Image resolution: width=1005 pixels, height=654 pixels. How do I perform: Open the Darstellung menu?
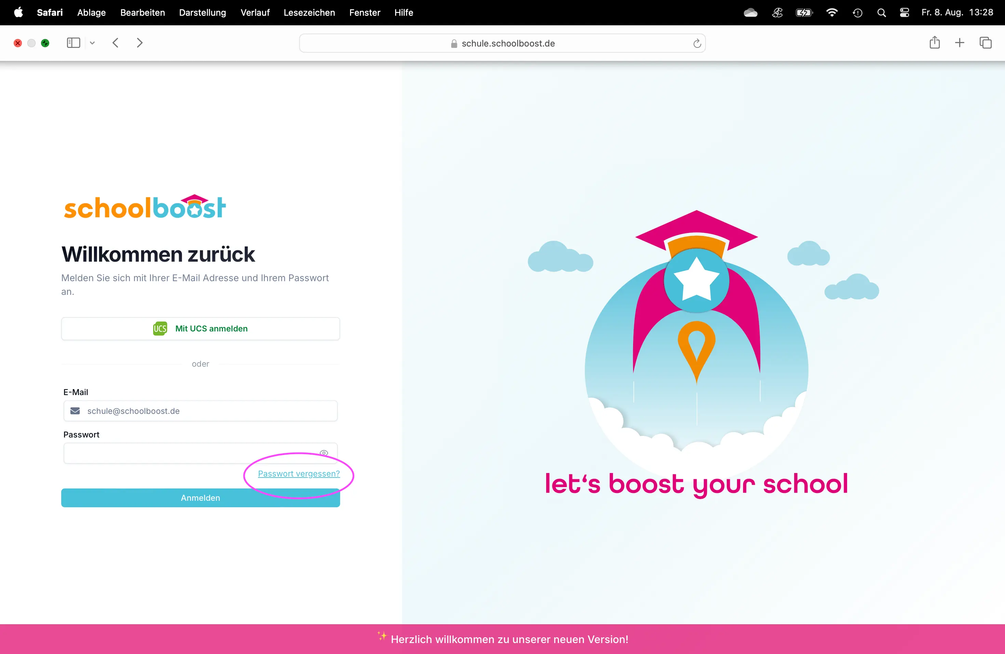click(202, 13)
